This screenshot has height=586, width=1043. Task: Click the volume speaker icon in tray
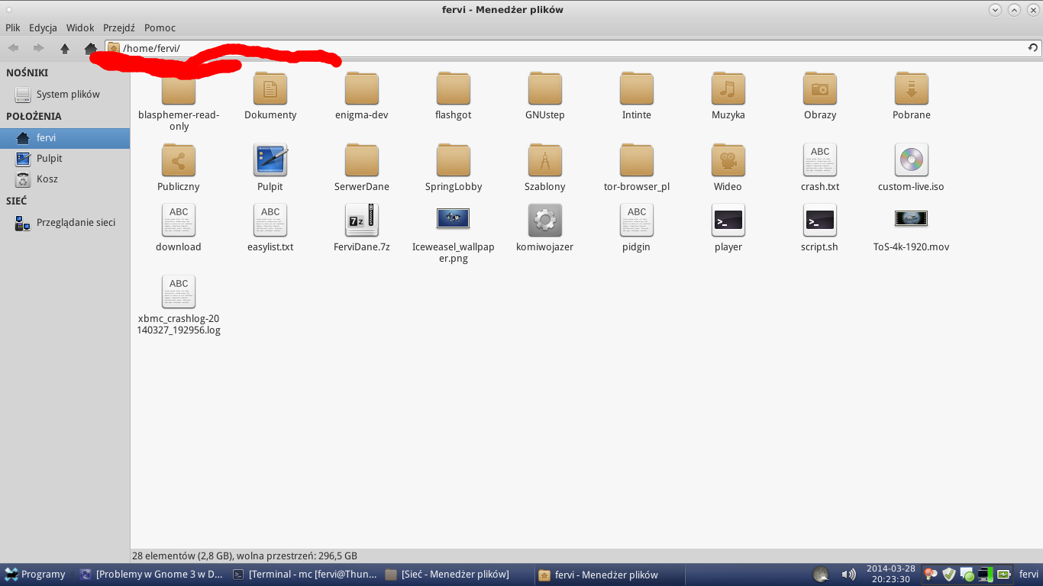click(848, 575)
